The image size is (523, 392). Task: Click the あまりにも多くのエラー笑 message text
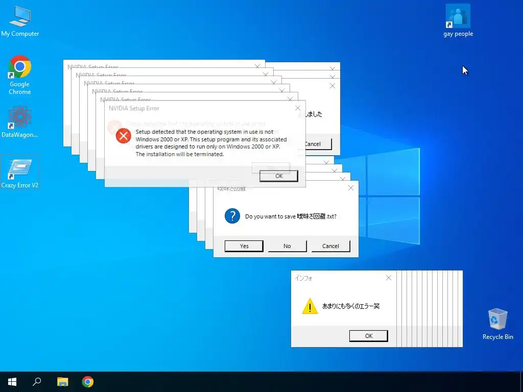pyautogui.click(x=351, y=306)
